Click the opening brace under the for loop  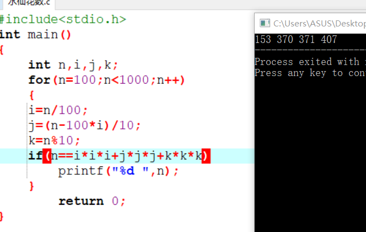point(31,95)
